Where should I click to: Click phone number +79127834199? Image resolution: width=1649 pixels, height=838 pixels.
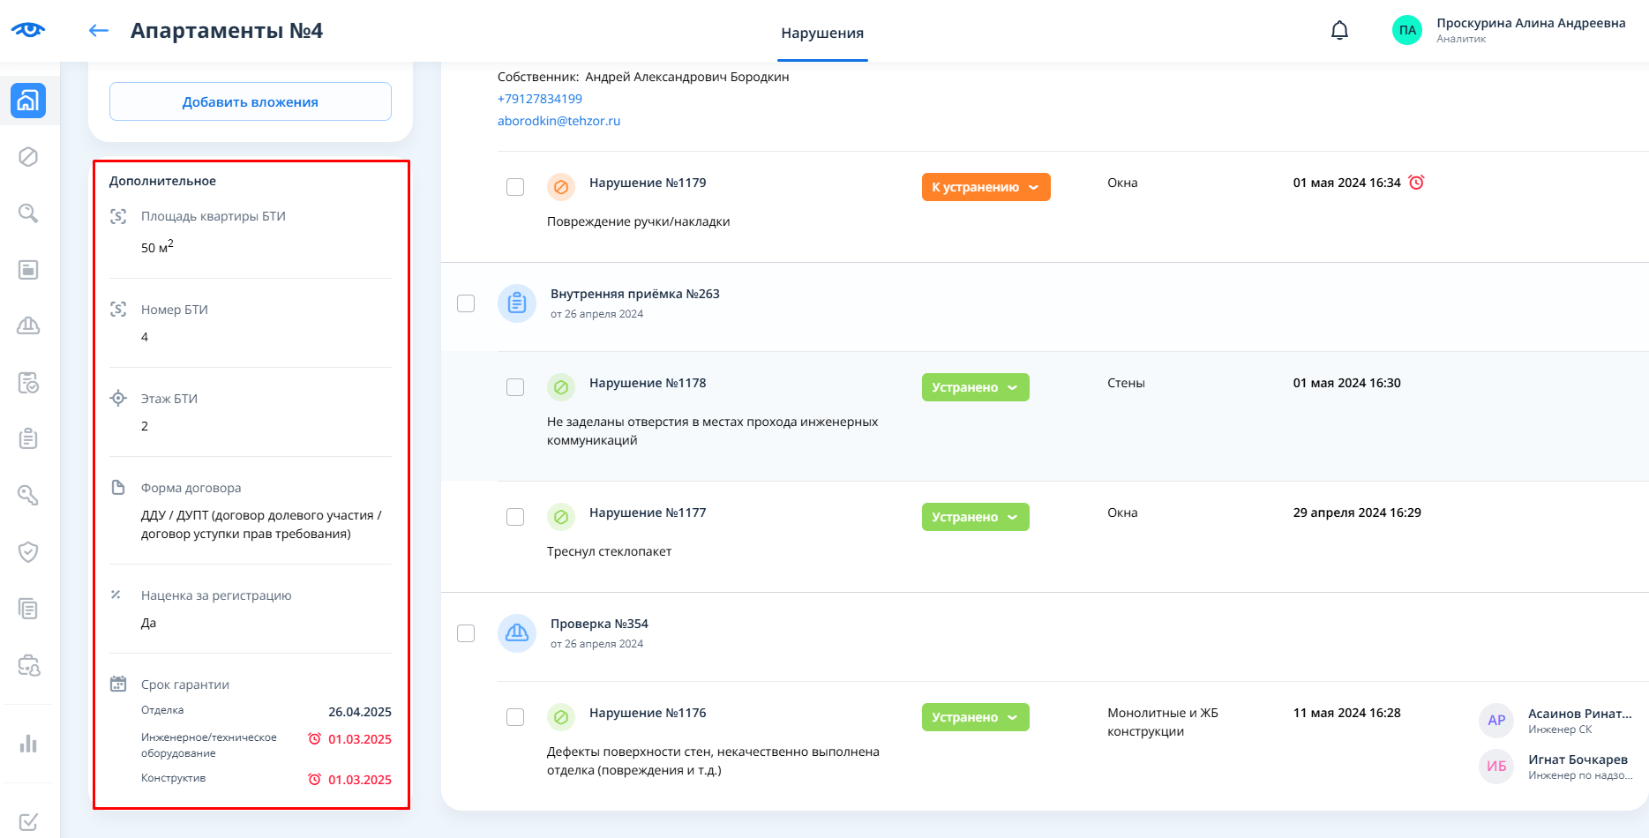[540, 99]
